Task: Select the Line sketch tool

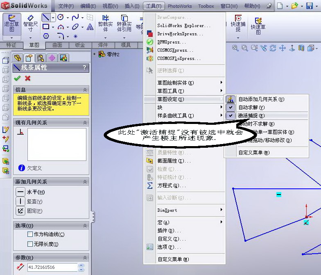Action: [x=46, y=17]
